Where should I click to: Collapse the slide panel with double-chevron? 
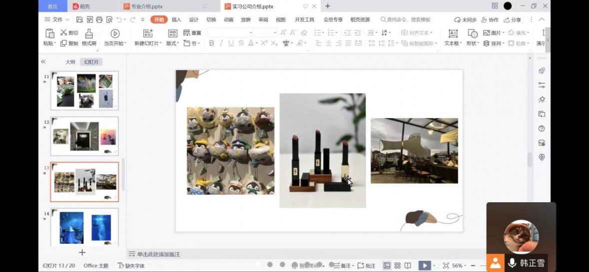tap(43, 62)
